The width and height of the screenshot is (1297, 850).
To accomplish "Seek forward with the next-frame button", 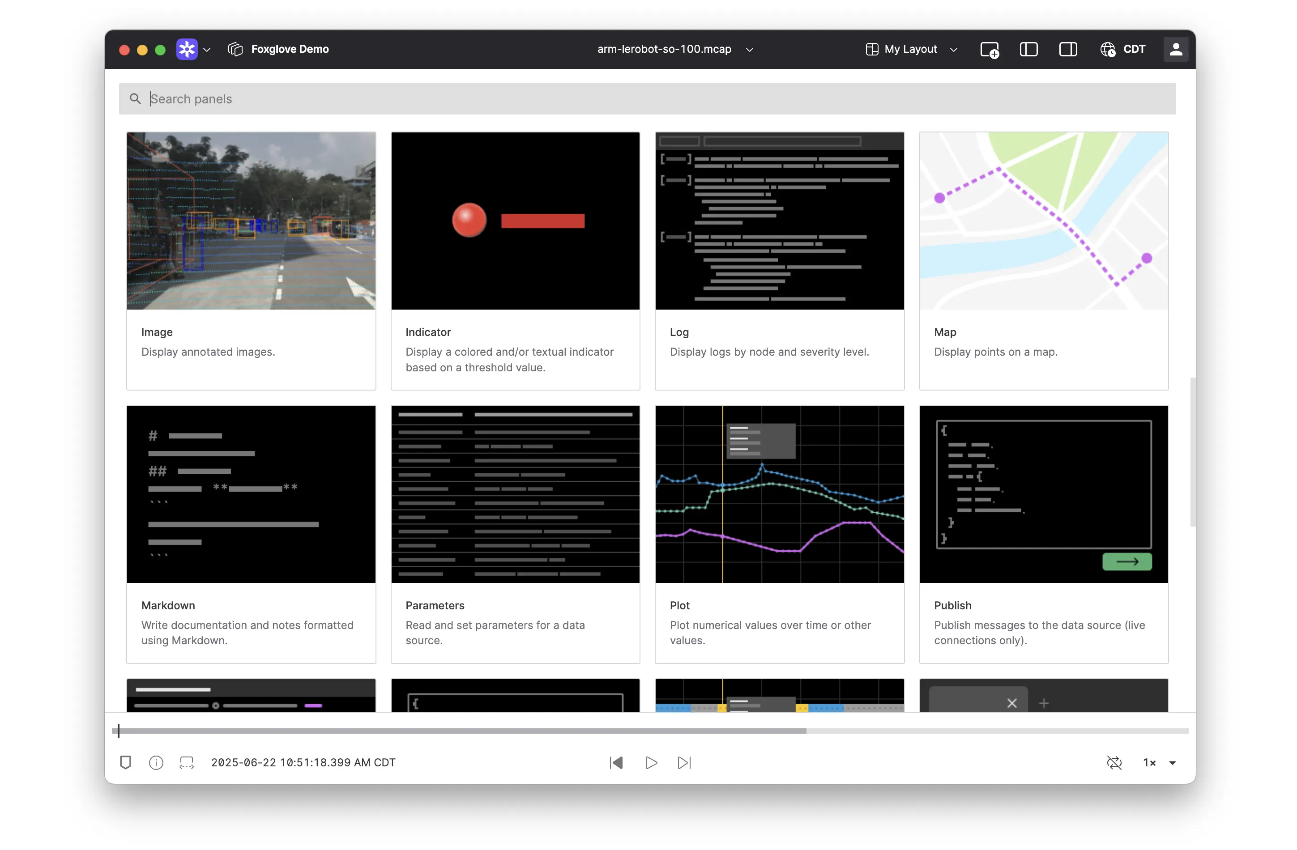I will 684,762.
